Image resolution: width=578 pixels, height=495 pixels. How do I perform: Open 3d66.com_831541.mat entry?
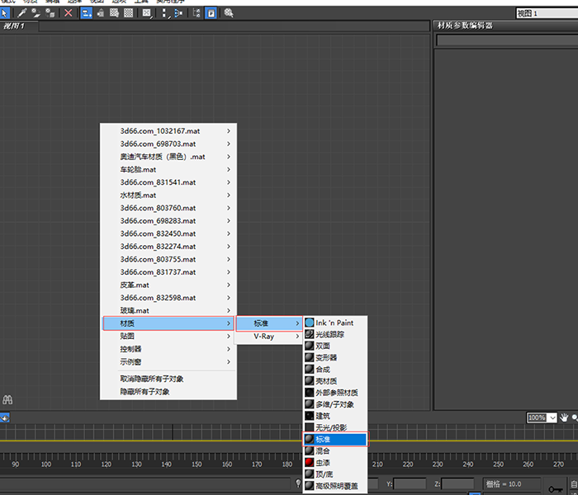[168, 182]
